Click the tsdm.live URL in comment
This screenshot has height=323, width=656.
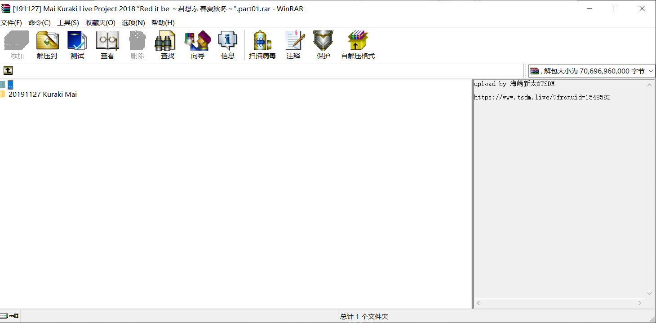542,97
